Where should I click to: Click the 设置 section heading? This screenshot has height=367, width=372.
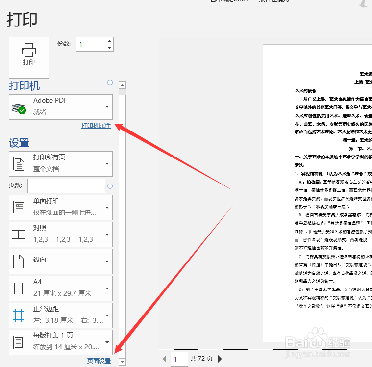tap(19, 143)
